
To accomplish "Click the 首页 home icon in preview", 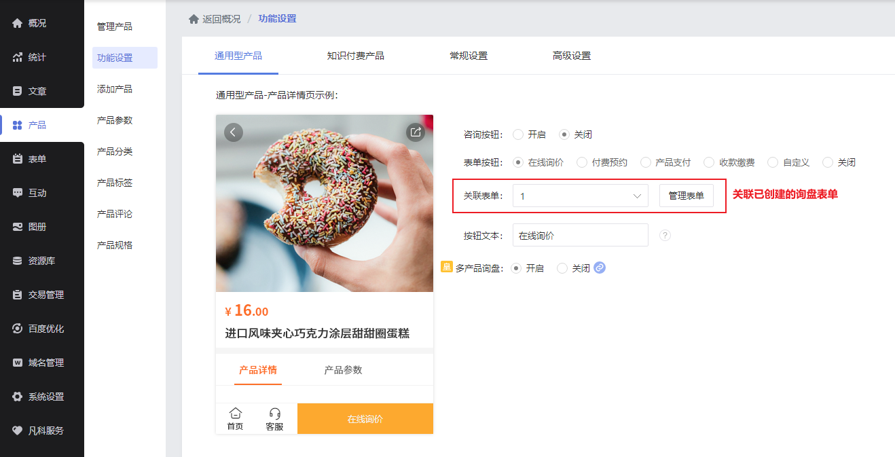I will 235,413.
